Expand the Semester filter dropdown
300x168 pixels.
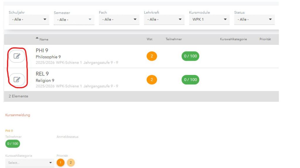74,20
